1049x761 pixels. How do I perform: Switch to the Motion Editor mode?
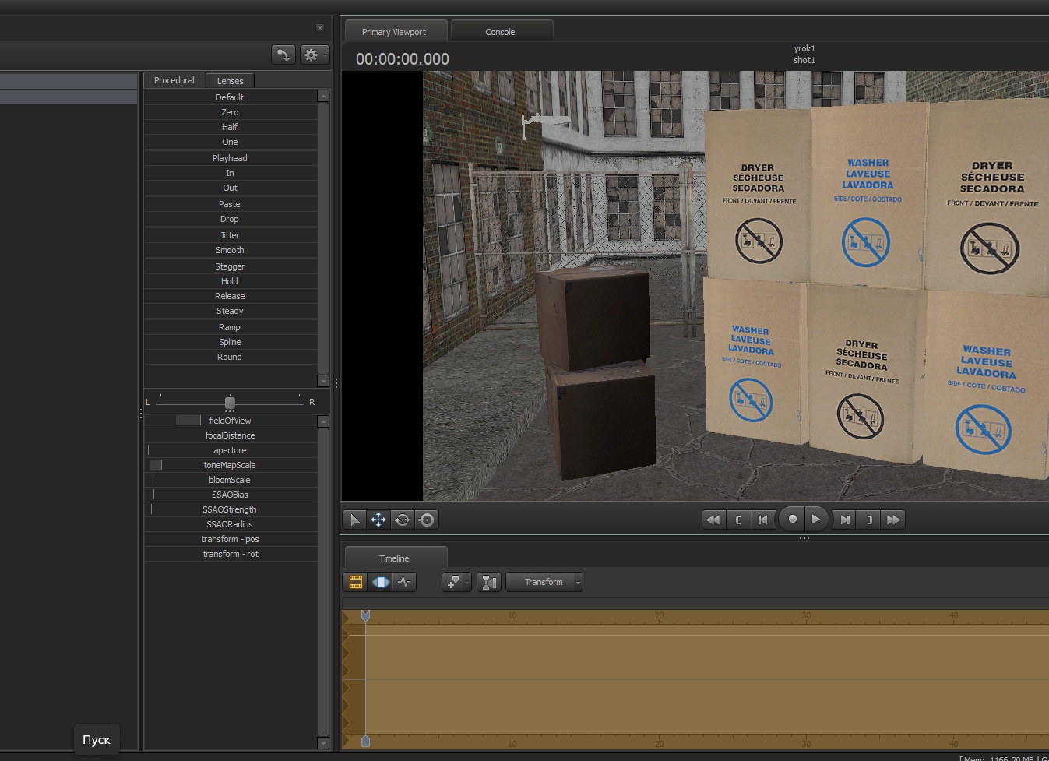(x=380, y=582)
